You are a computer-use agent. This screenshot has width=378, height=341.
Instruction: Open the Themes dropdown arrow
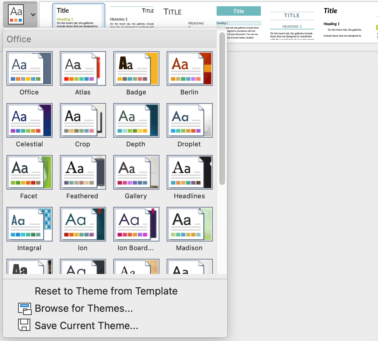click(x=33, y=15)
